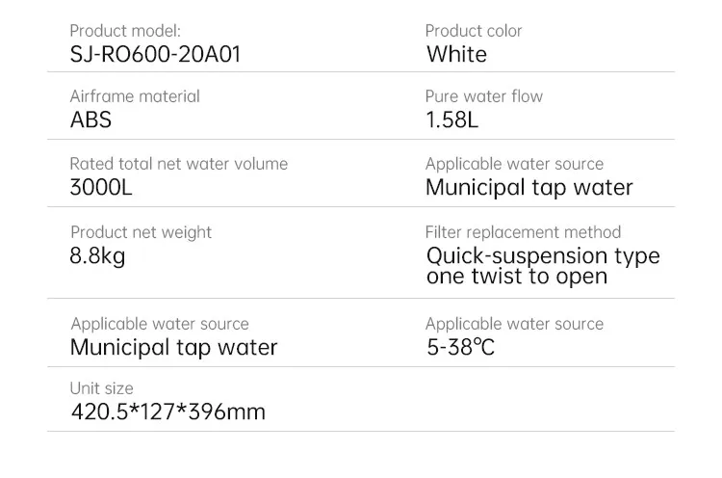722x478 pixels.
Task: Click "Municipal tap water" beside 5-38℃
Action: 173,347
